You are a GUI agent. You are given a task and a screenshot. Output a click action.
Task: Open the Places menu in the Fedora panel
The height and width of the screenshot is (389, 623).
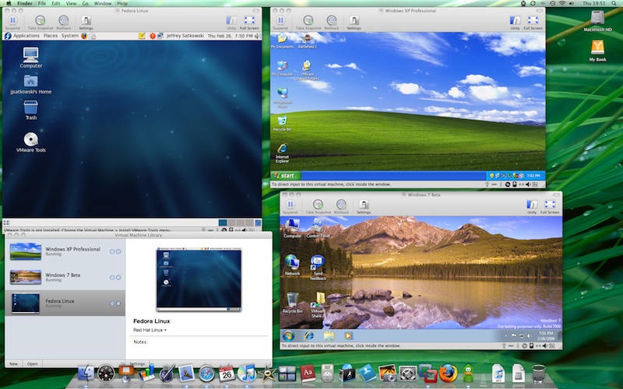coord(51,36)
